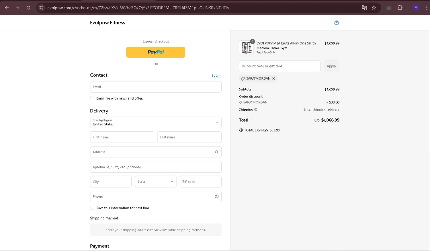Click the browser forward arrow
The height and width of the screenshot is (251, 430).
coord(17,8)
